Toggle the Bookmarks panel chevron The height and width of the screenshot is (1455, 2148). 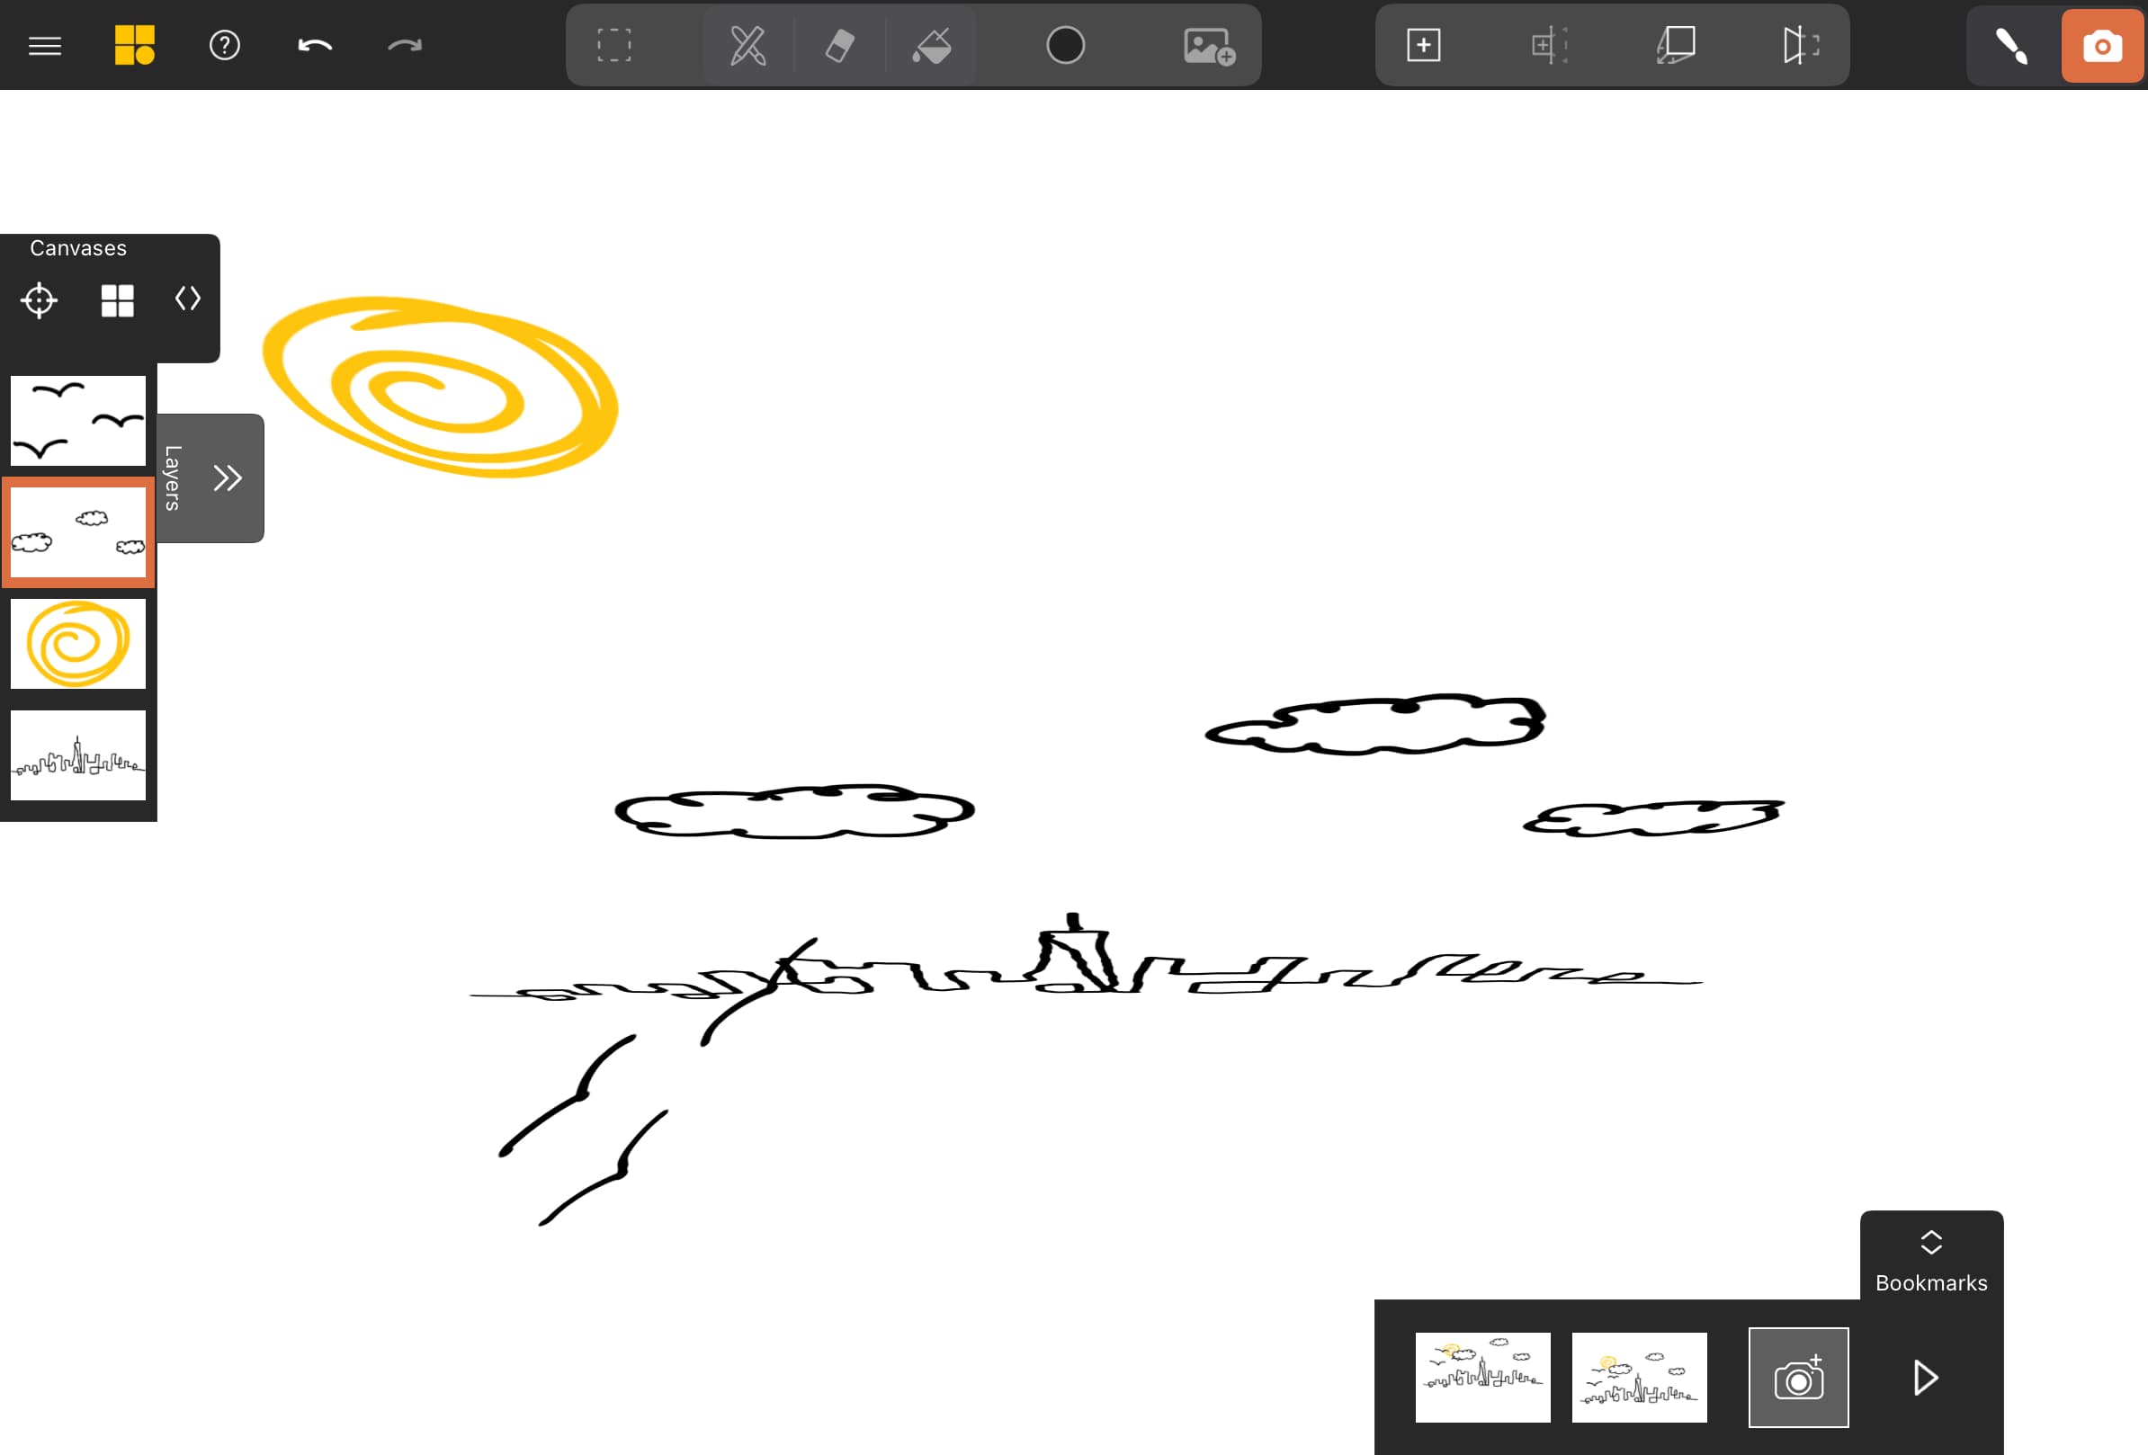(1931, 1243)
